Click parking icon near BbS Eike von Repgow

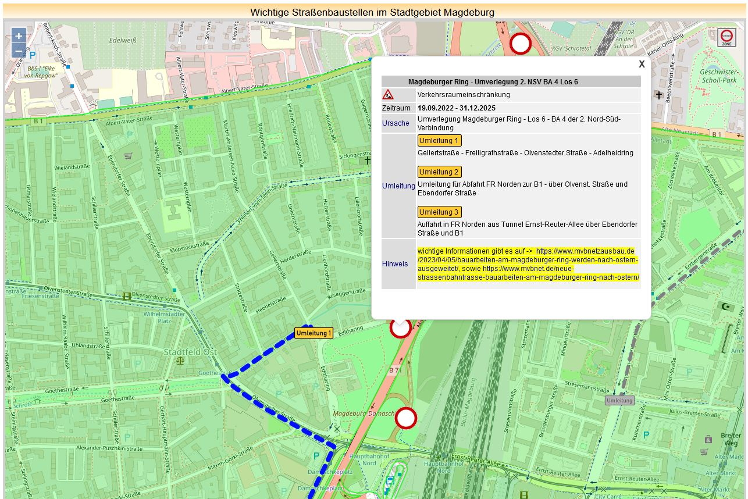[33, 55]
